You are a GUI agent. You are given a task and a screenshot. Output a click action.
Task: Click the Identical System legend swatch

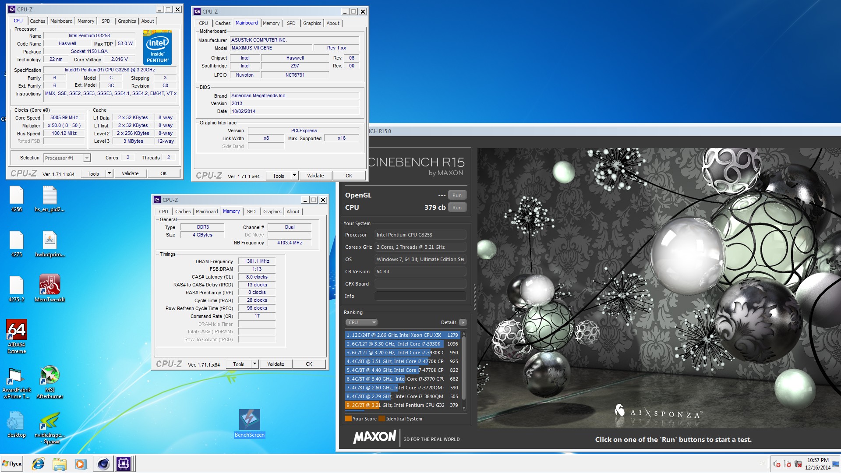click(x=382, y=419)
